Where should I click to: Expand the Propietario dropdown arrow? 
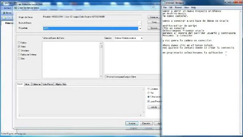tap(140, 29)
